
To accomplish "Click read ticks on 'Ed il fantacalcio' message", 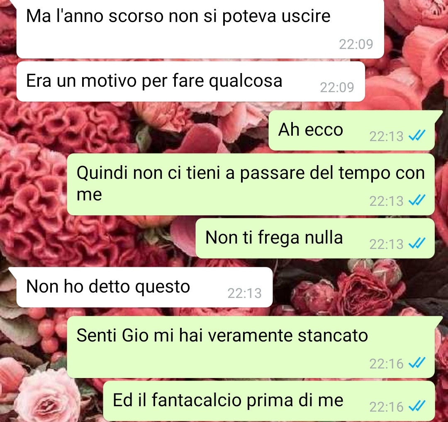I will 417,406.
